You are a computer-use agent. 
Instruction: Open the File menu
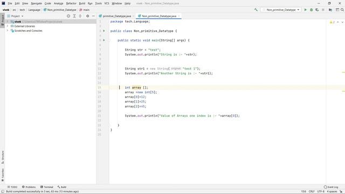[x=10, y=3]
